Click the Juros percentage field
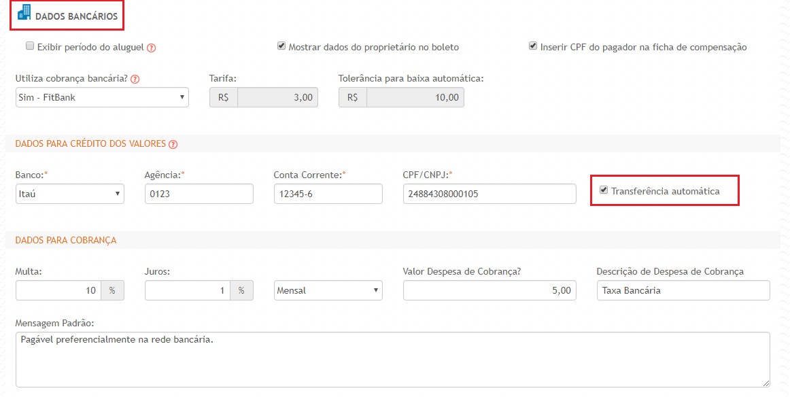The height and width of the screenshot is (397, 790). (188, 290)
